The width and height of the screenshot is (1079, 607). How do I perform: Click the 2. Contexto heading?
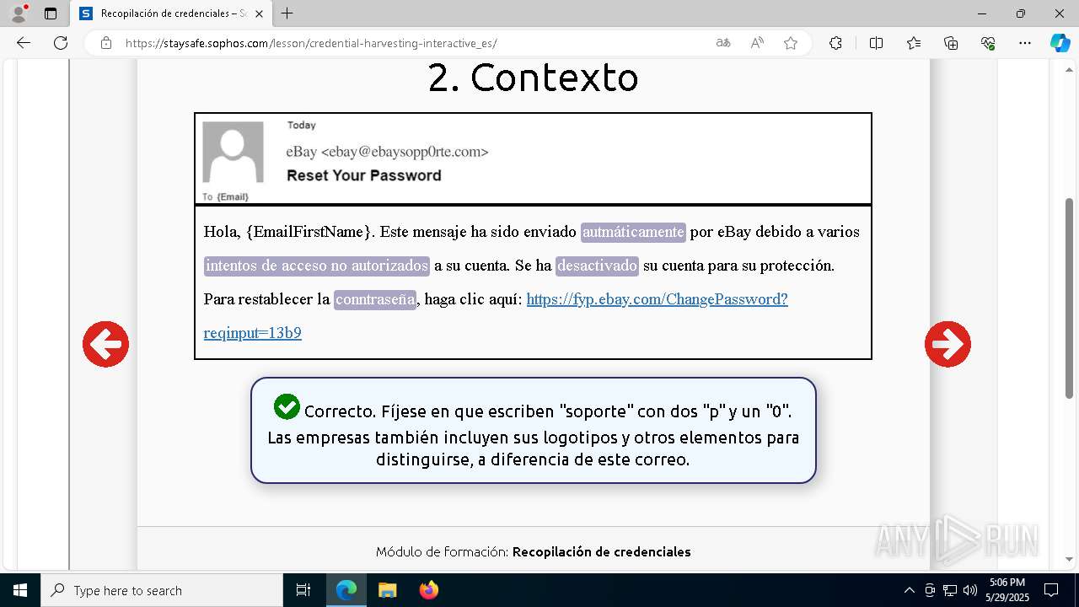click(533, 78)
